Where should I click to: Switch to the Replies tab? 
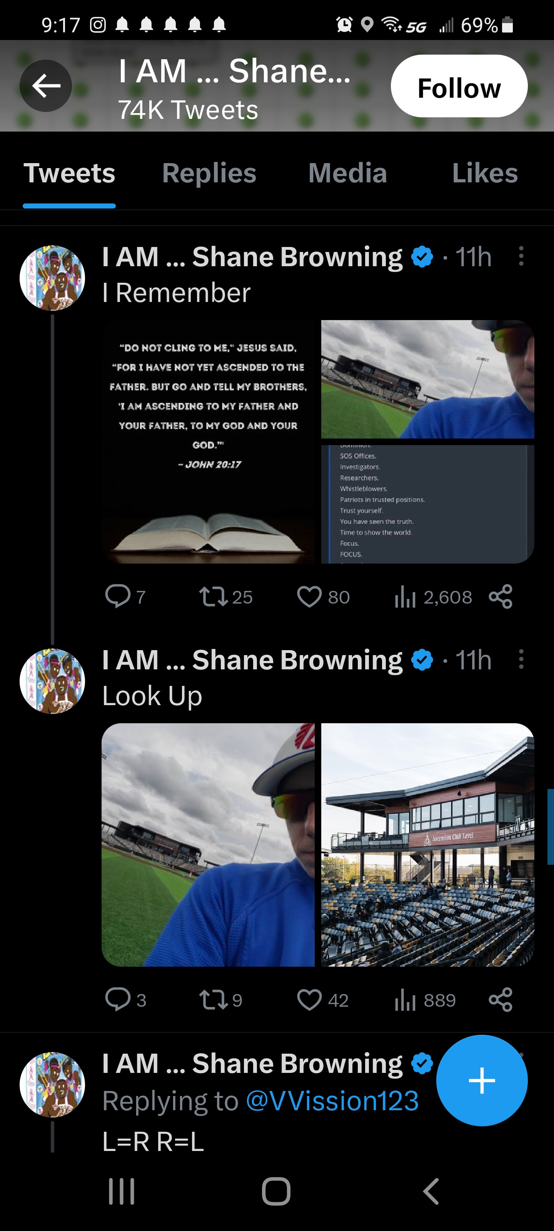[209, 173]
